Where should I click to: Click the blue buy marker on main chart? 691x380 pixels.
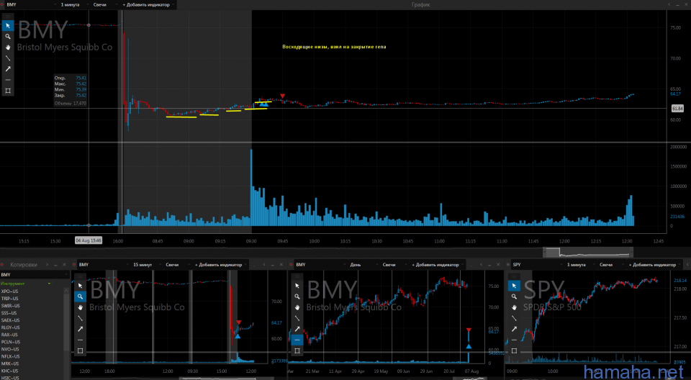tap(263, 104)
